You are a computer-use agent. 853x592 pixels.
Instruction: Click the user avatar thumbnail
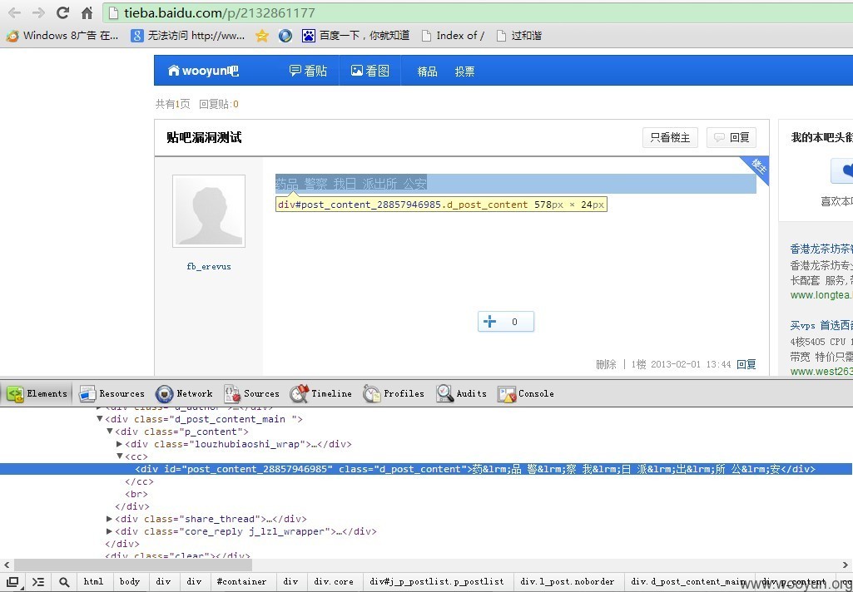209,211
